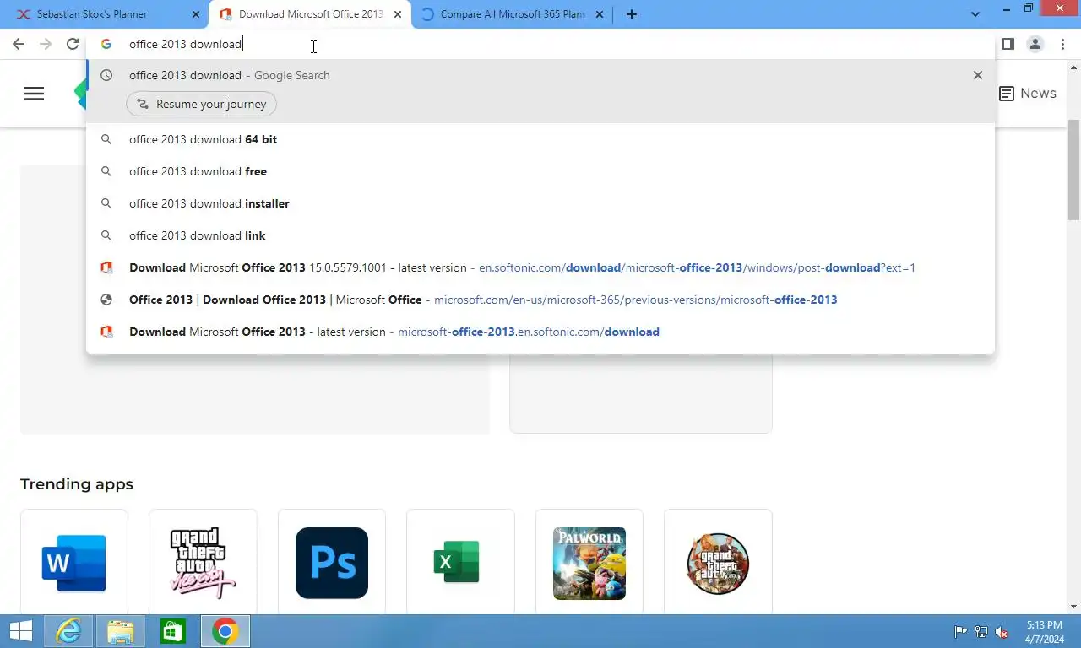Click the muted volume tray icon
This screenshot has width=1081, height=648.
[1002, 631]
